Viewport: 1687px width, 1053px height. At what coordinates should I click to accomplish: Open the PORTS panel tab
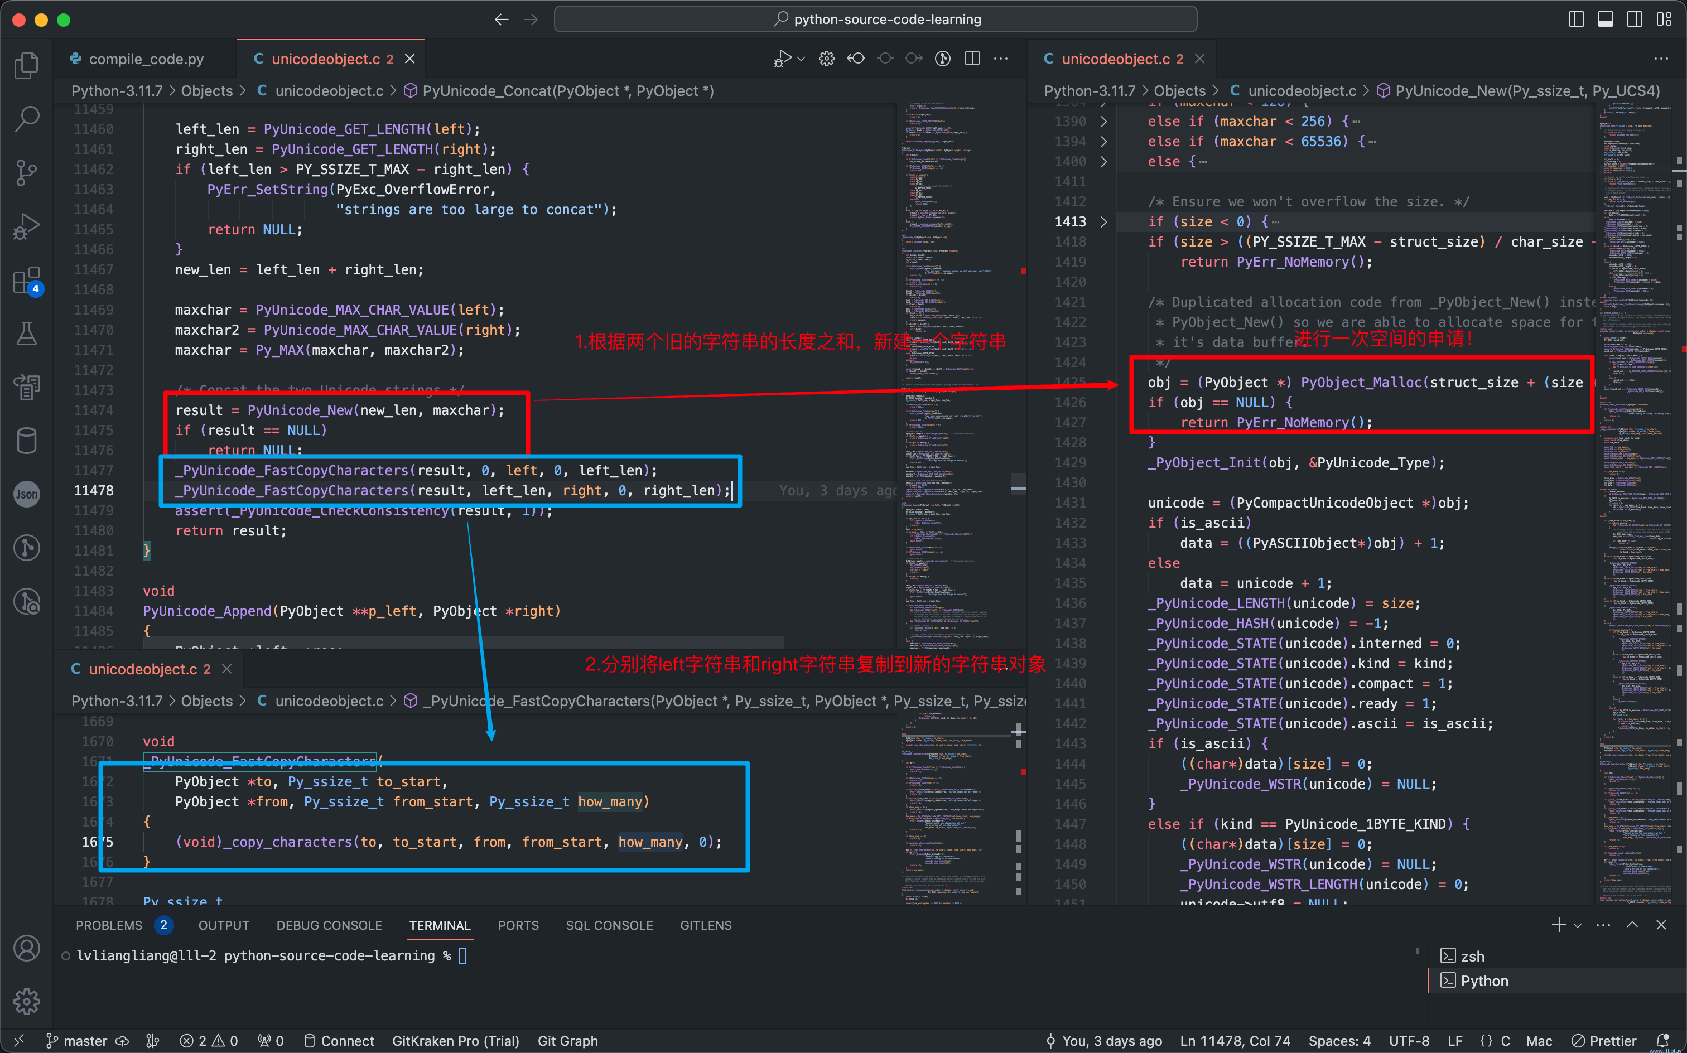518,925
